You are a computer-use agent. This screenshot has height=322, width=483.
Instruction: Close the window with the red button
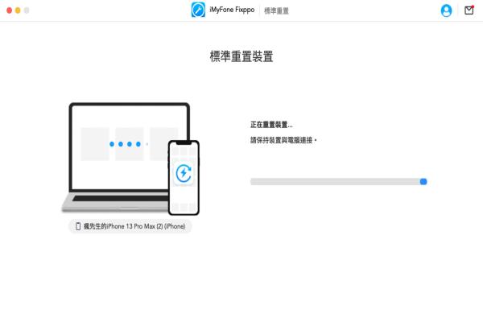coord(9,10)
